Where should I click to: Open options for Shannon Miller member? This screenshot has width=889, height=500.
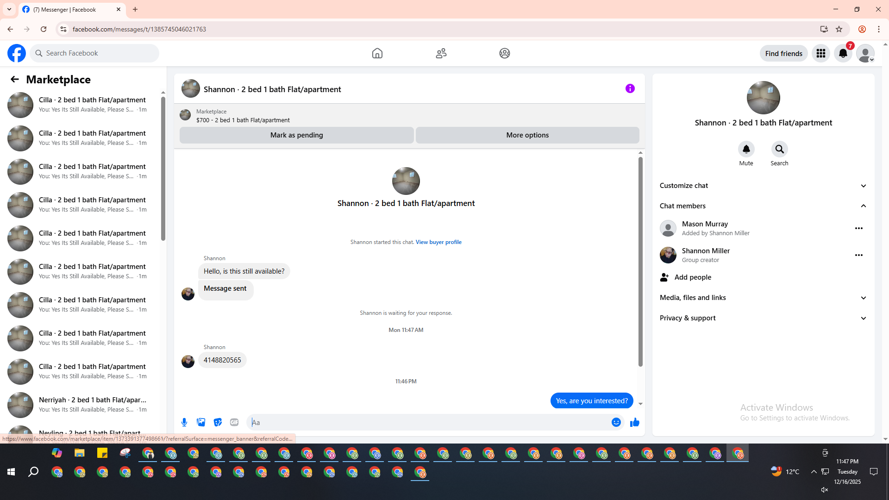tap(859, 255)
